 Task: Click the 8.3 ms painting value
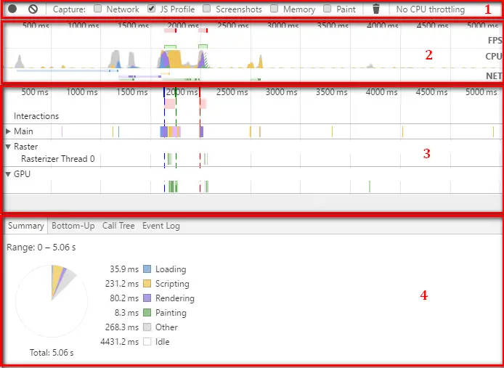click(x=127, y=313)
